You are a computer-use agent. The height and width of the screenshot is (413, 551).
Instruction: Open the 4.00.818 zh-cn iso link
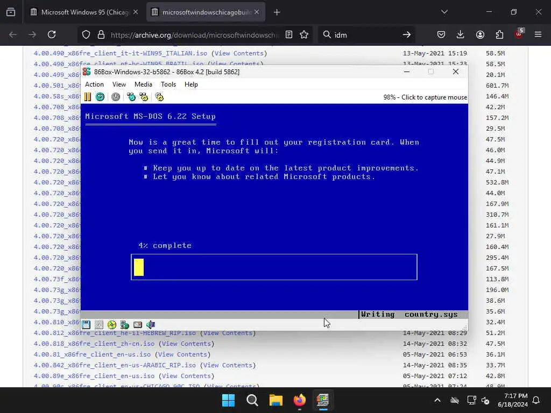click(94, 344)
